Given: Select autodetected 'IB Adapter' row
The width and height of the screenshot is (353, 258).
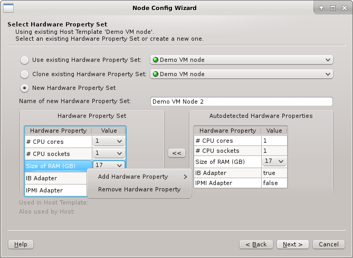Looking at the screenshot, I should [x=241, y=173].
